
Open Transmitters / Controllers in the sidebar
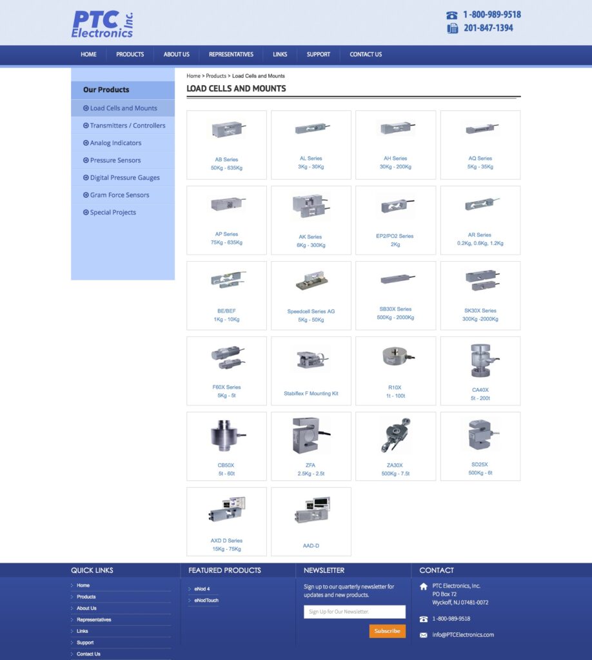[x=128, y=126]
